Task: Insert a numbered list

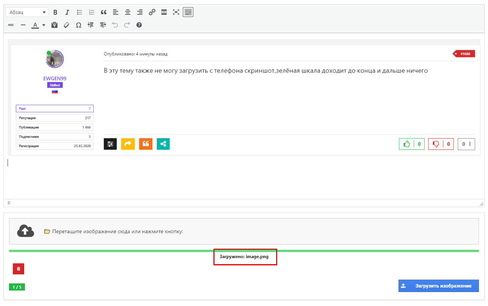Action: click(91, 12)
